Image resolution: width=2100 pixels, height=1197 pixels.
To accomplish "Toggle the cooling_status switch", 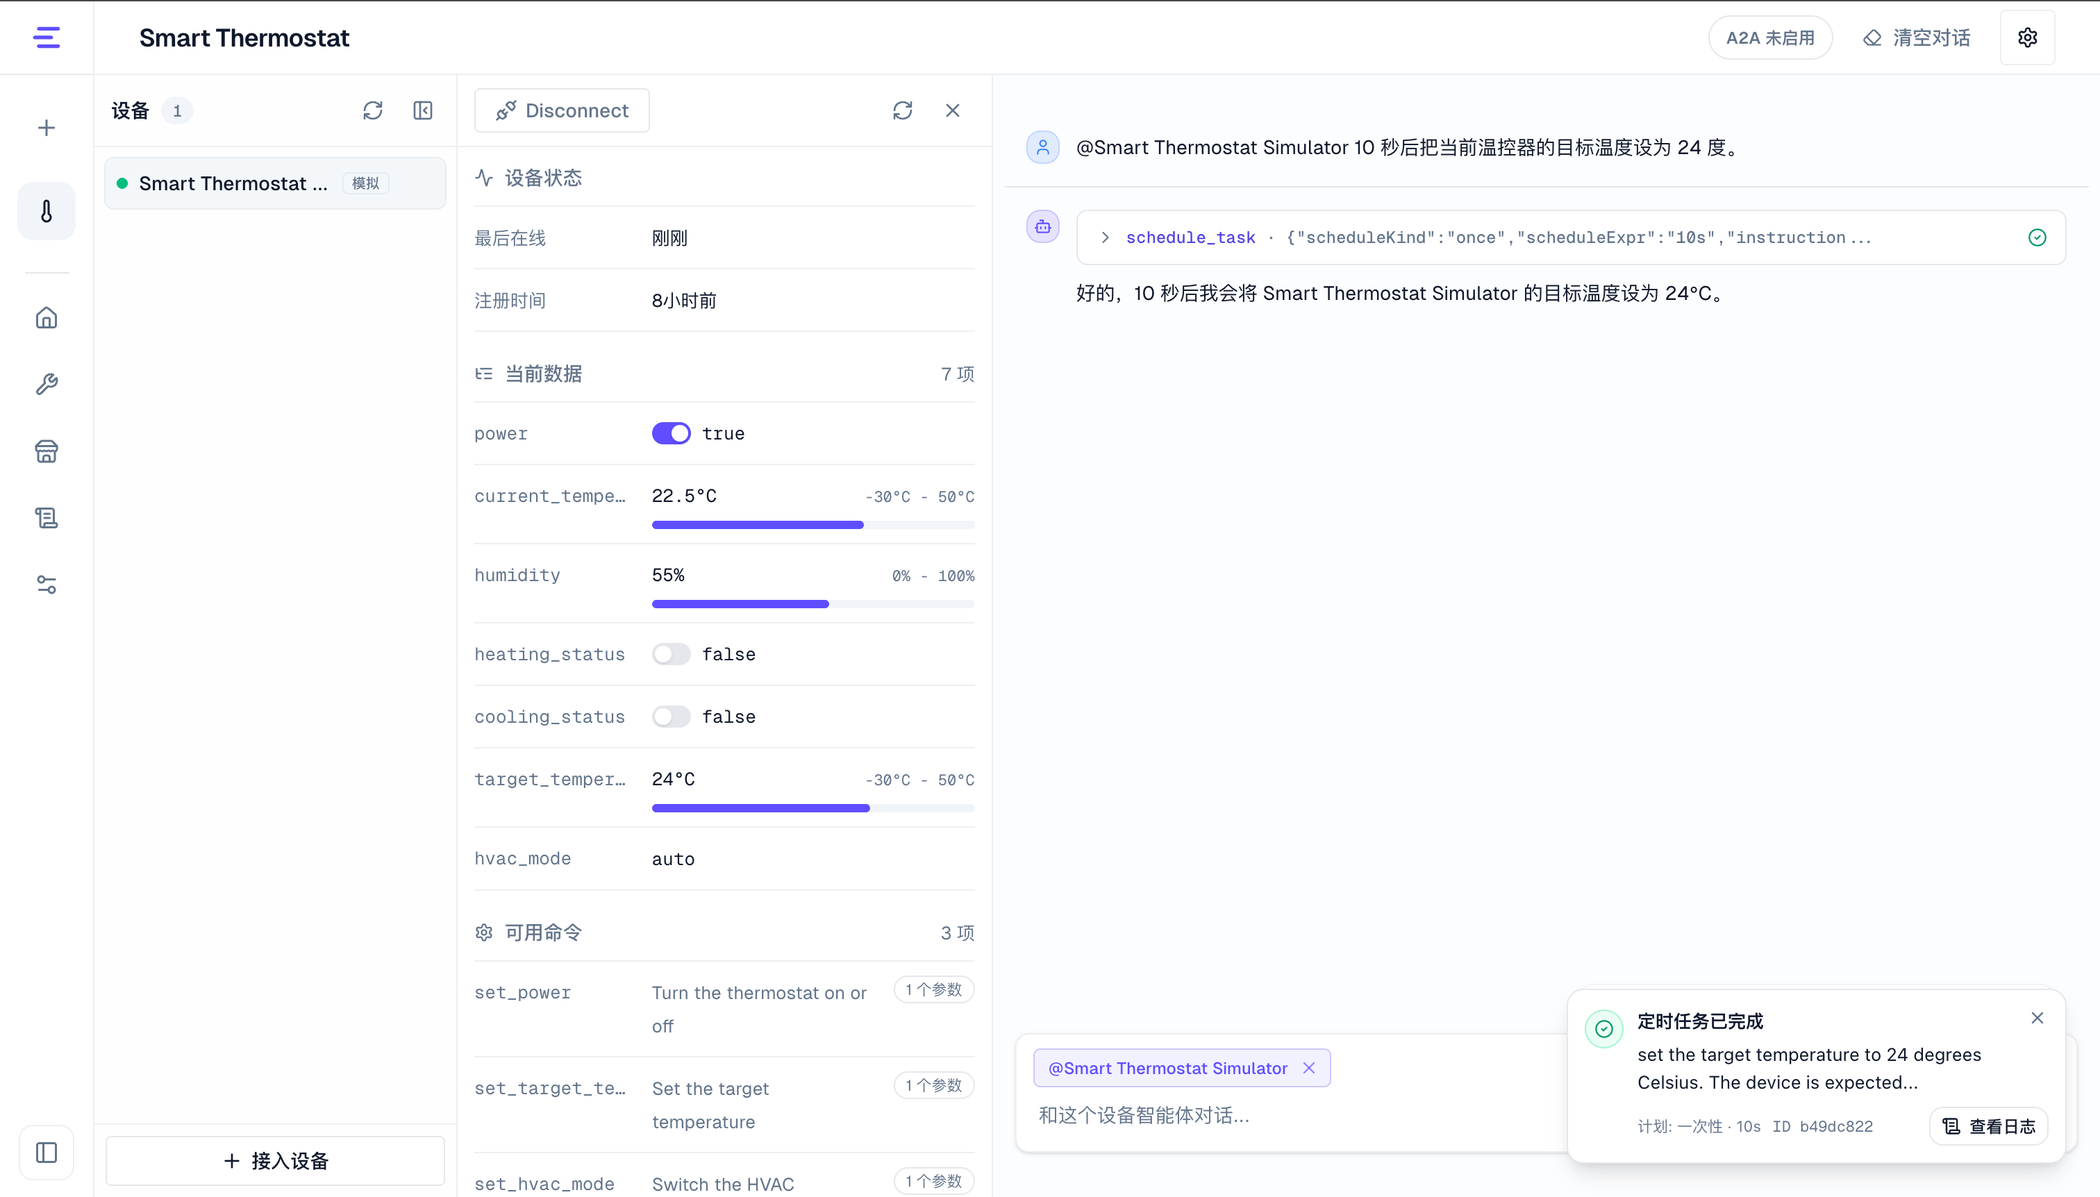I will click(671, 716).
